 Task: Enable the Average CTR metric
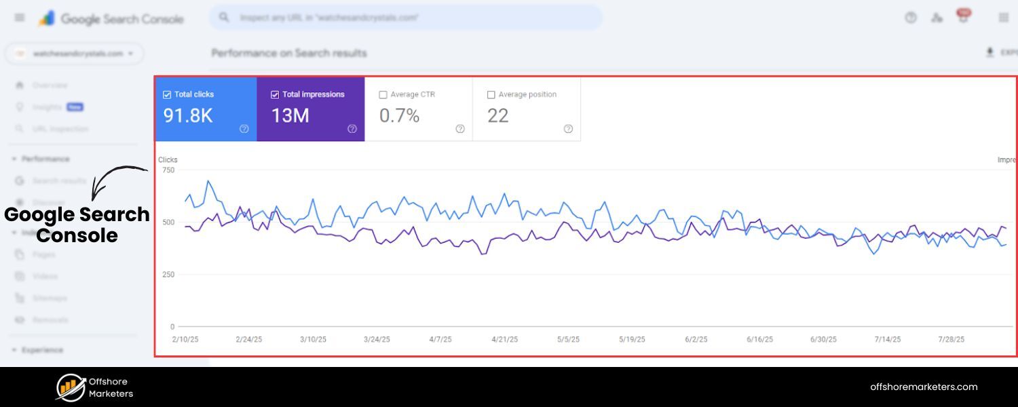pos(382,94)
